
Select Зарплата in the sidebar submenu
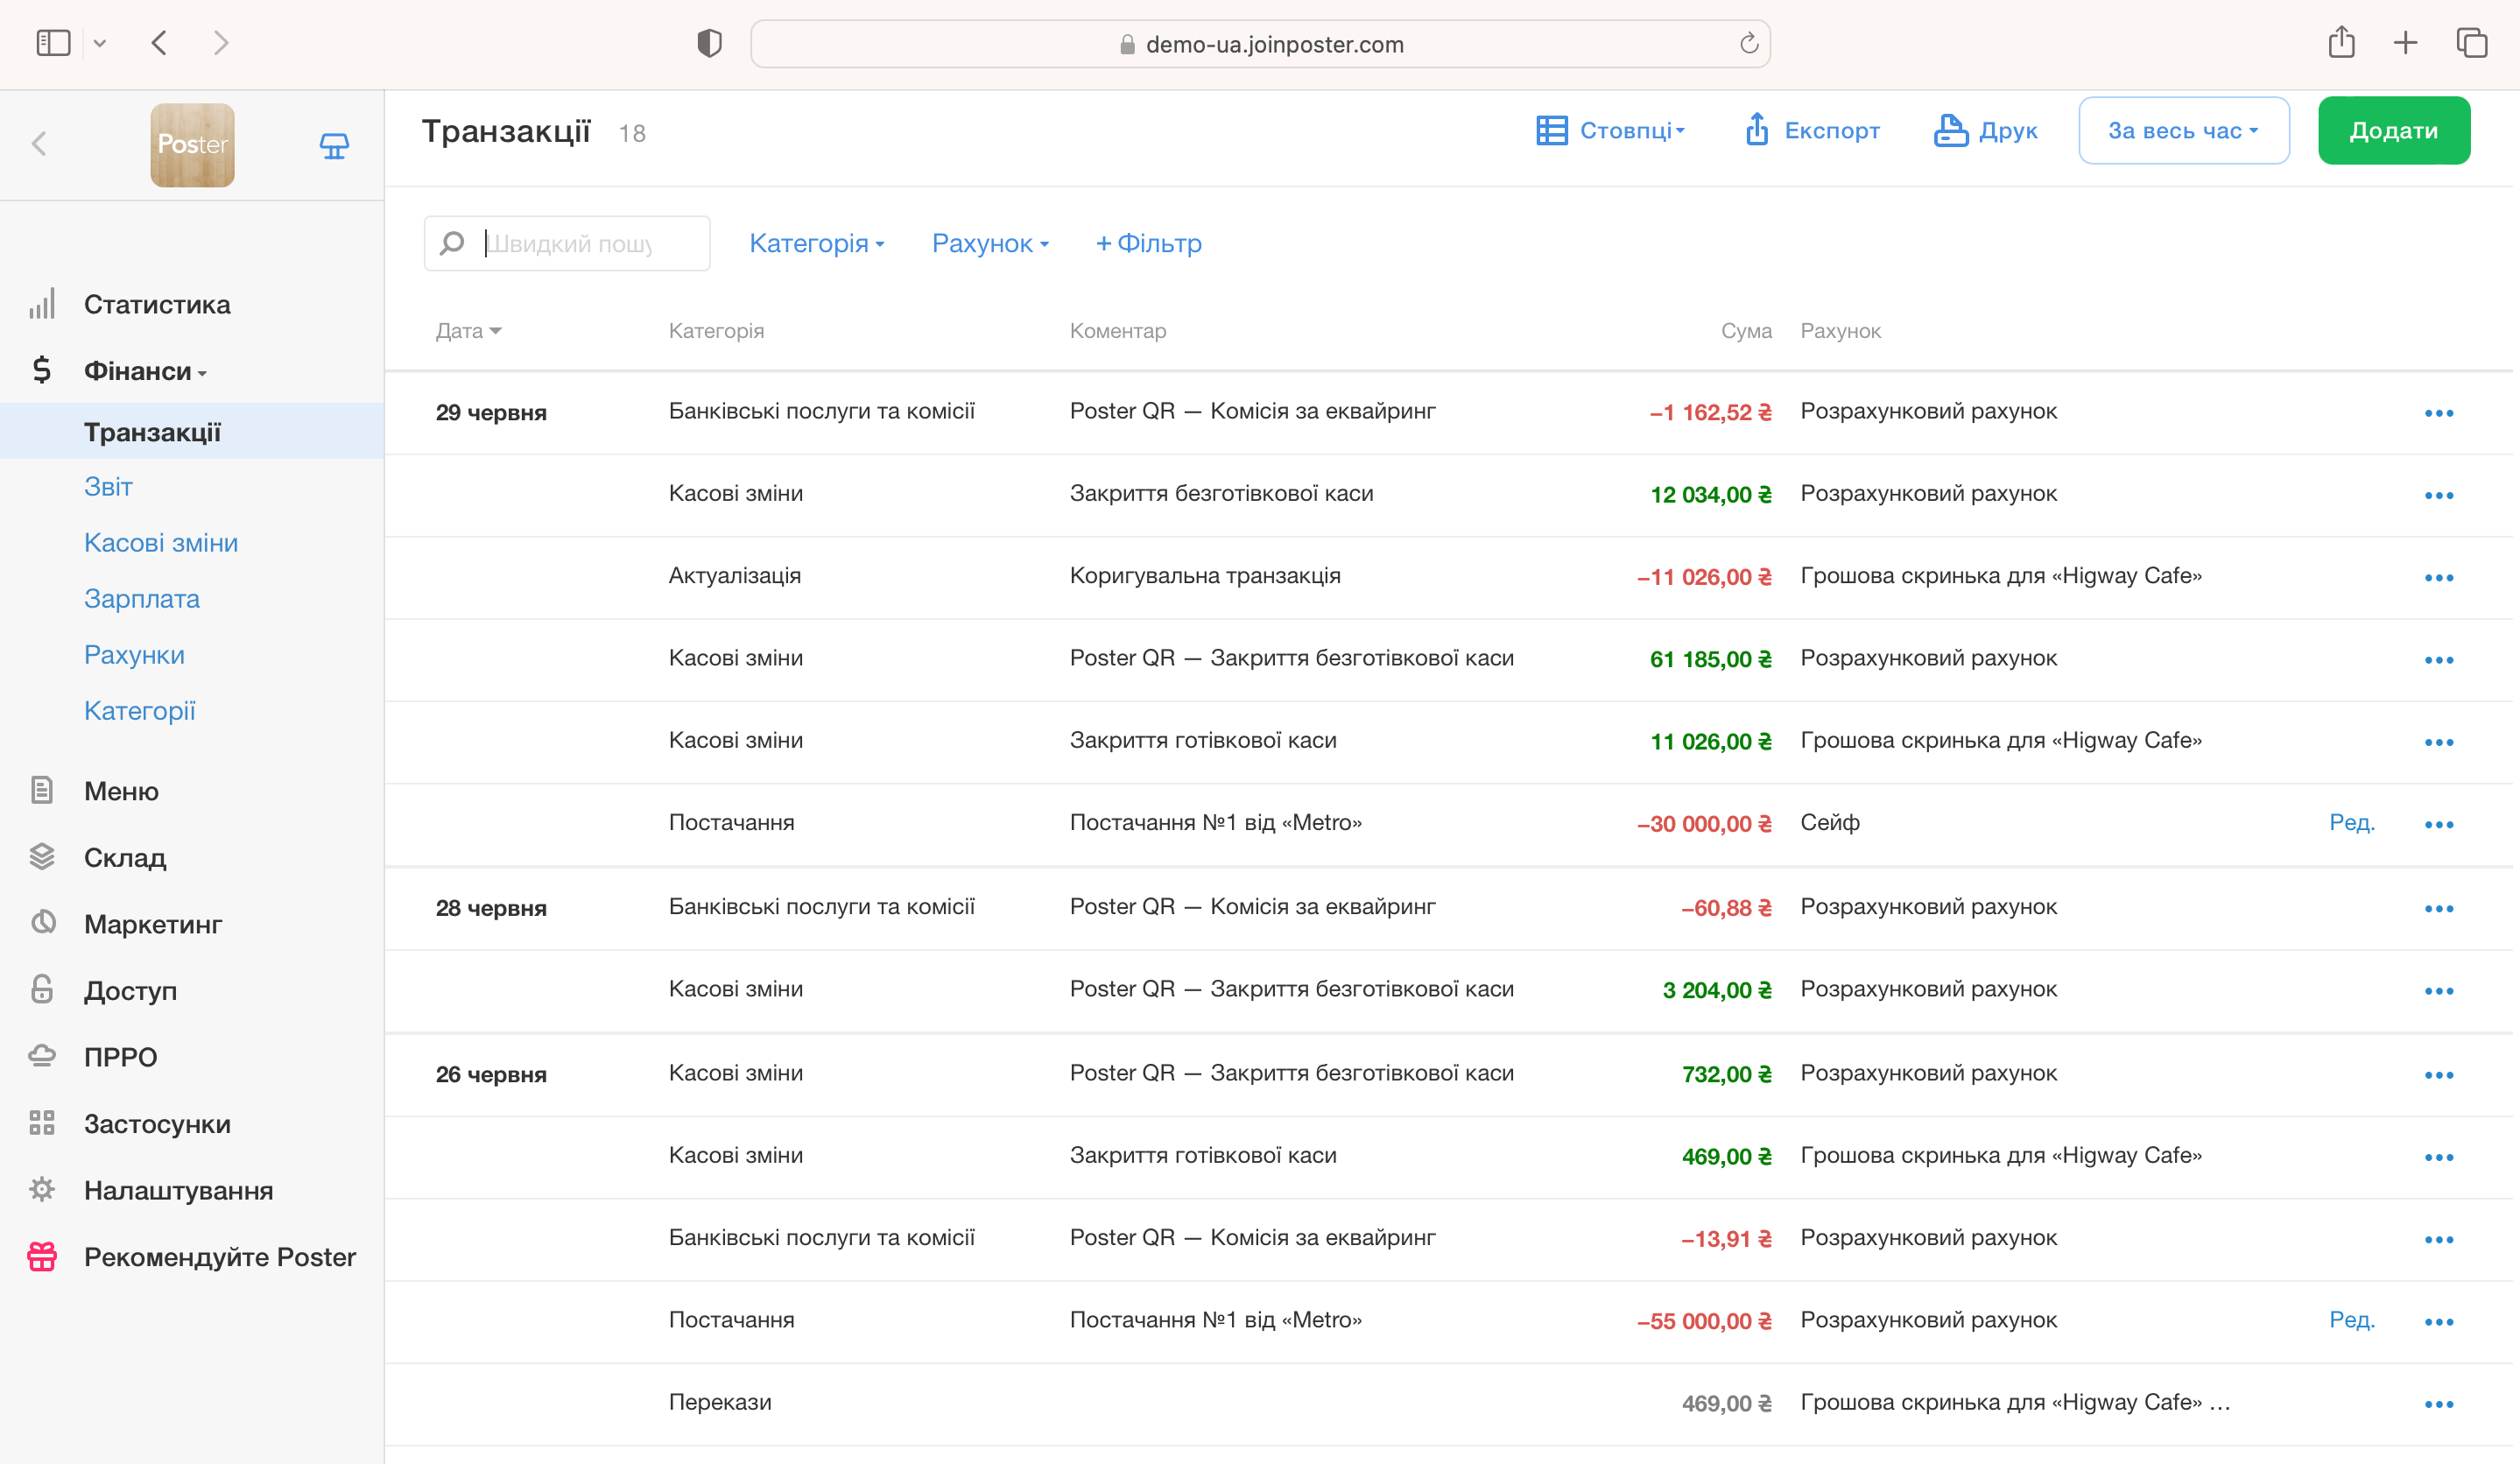point(142,598)
